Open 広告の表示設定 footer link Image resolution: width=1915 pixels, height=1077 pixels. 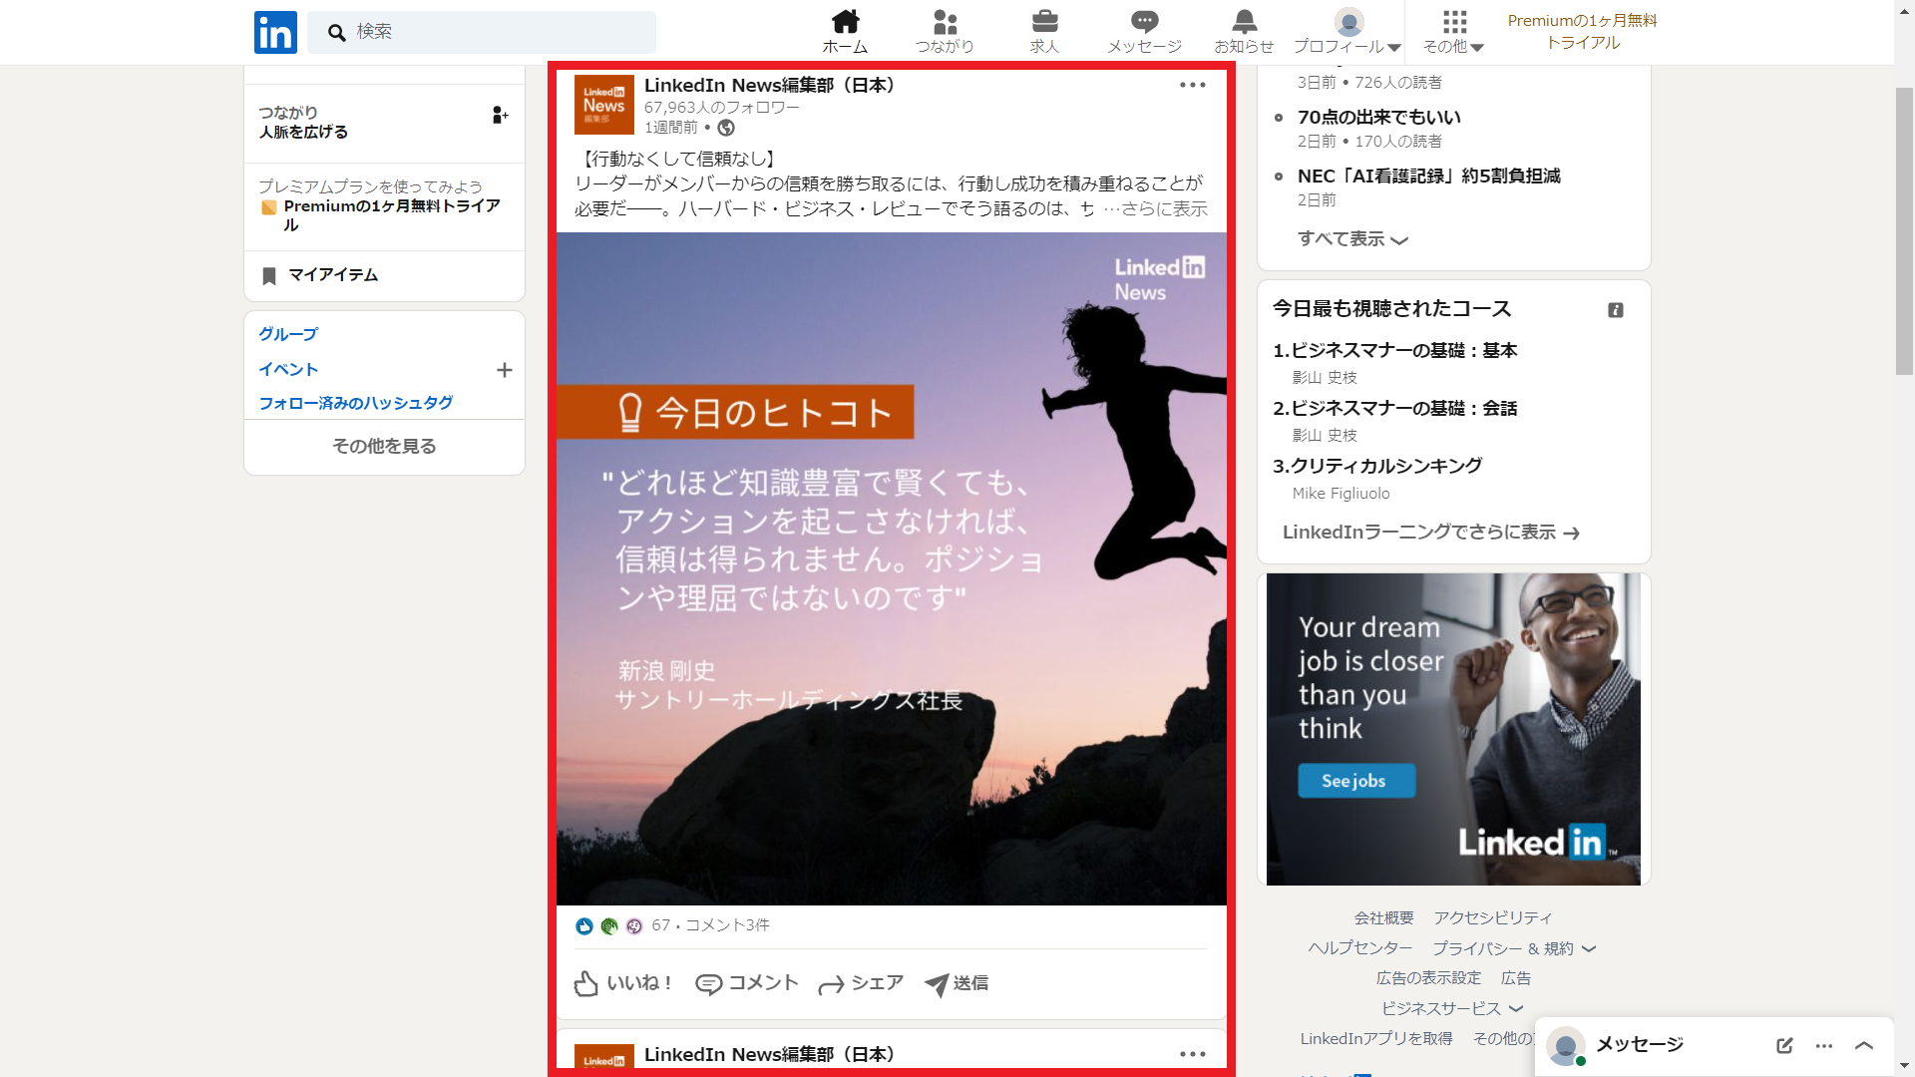coord(1428,978)
